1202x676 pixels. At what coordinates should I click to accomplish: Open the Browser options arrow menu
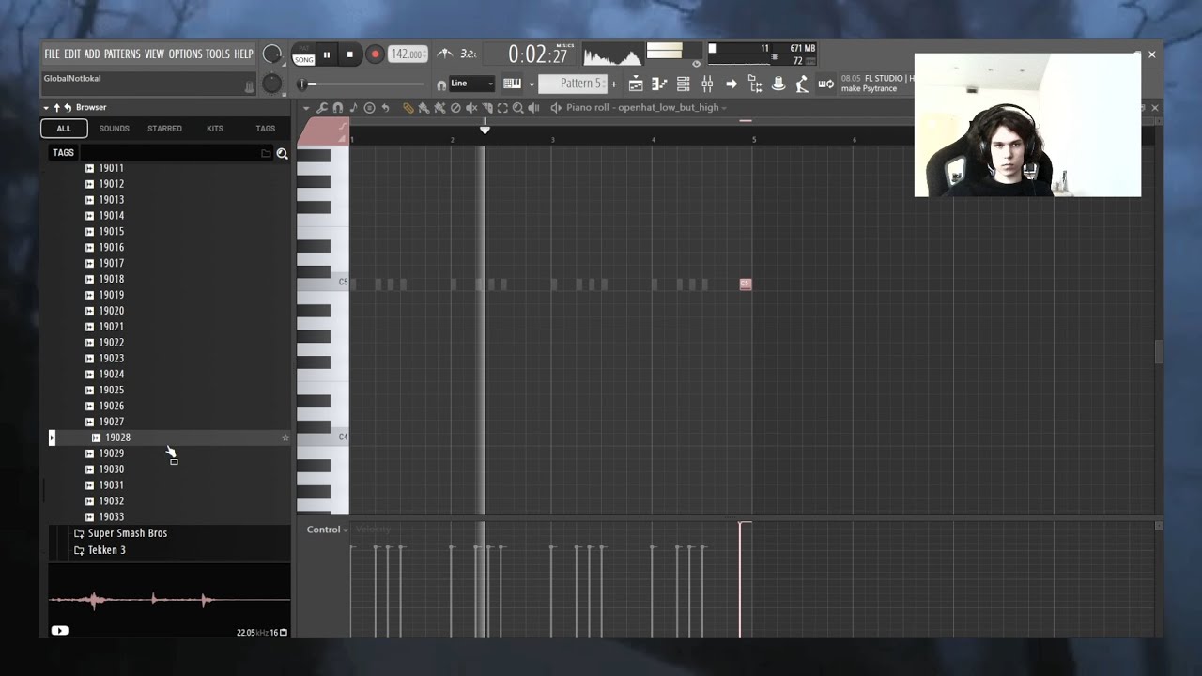(46, 107)
